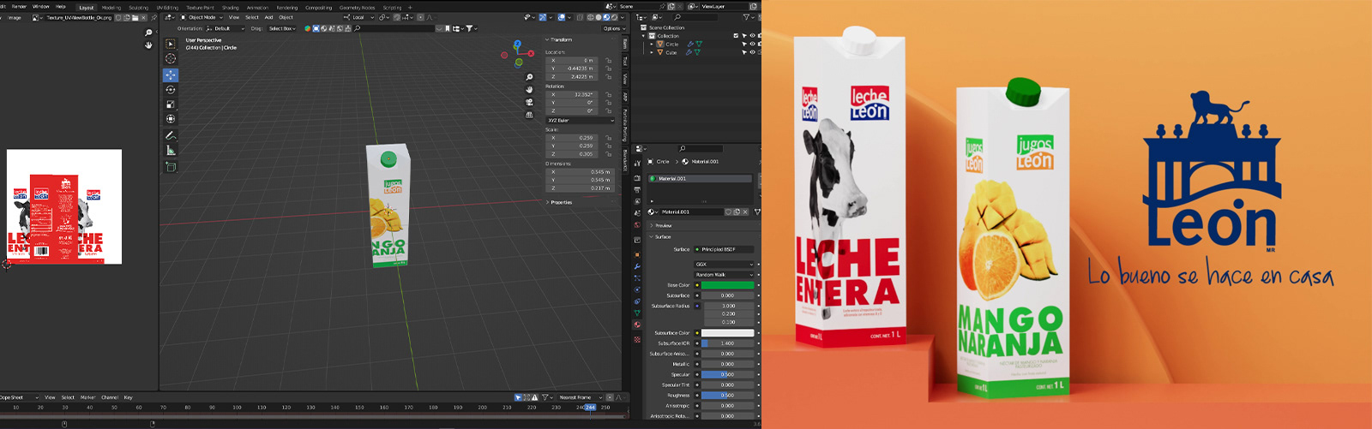Toggle lock on Rotation X
1372x429 pixels.
pyautogui.click(x=608, y=95)
